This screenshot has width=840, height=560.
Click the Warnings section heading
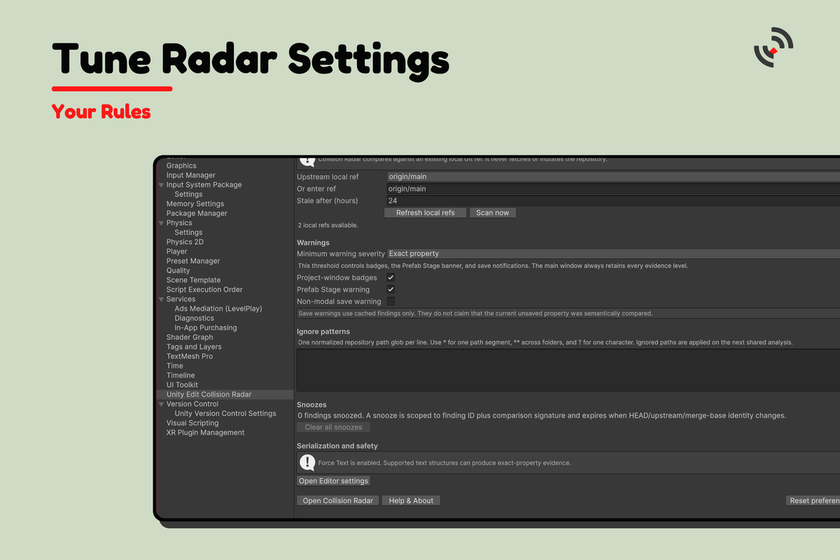pyautogui.click(x=313, y=243)
